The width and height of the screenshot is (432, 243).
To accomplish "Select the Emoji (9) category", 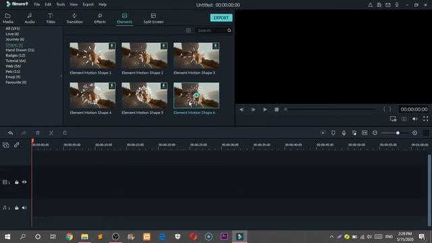I will click(13, 77).
